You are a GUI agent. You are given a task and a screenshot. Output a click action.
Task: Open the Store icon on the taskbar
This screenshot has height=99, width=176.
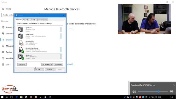point(26,97)
